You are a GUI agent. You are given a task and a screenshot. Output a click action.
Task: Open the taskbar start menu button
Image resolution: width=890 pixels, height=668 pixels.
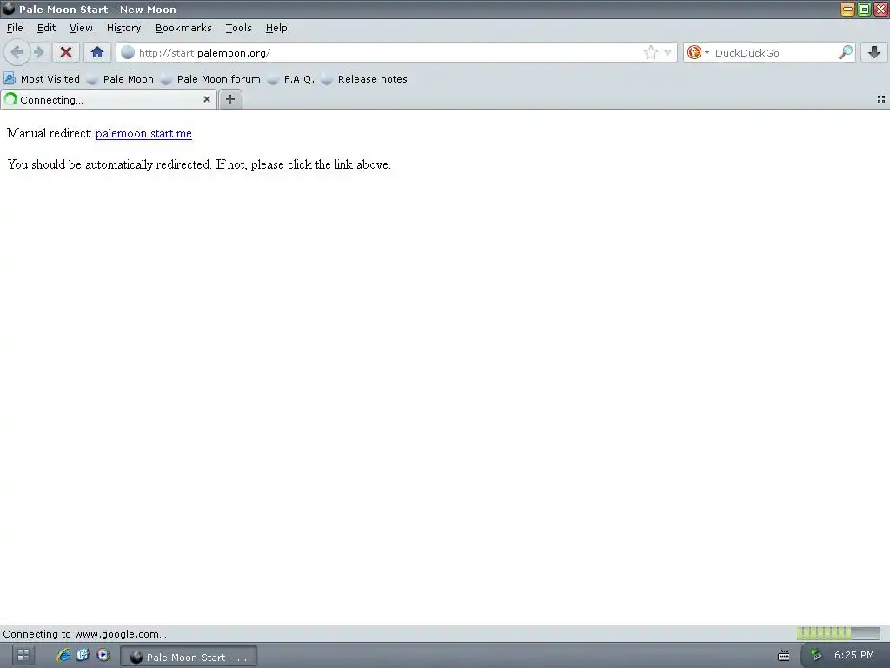(x=23, y=655)
